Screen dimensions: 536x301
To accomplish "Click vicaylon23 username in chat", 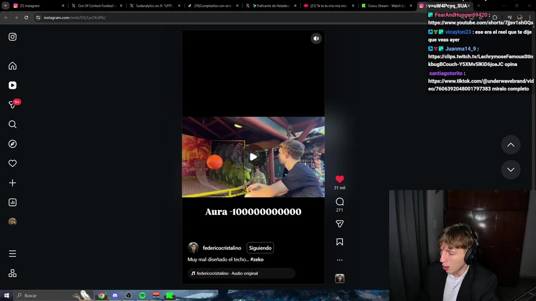I will (458, 32).
